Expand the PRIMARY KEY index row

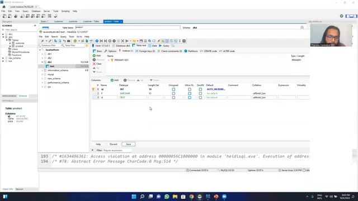[x=109, y=60]
